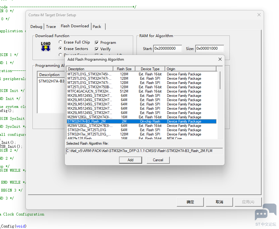Switch to the Debug tab

pyautogui.click(x=36, y=27)
